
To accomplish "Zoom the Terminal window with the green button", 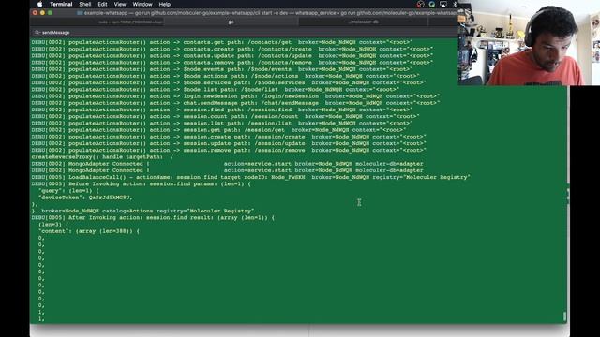I will (x=50, y=13).
